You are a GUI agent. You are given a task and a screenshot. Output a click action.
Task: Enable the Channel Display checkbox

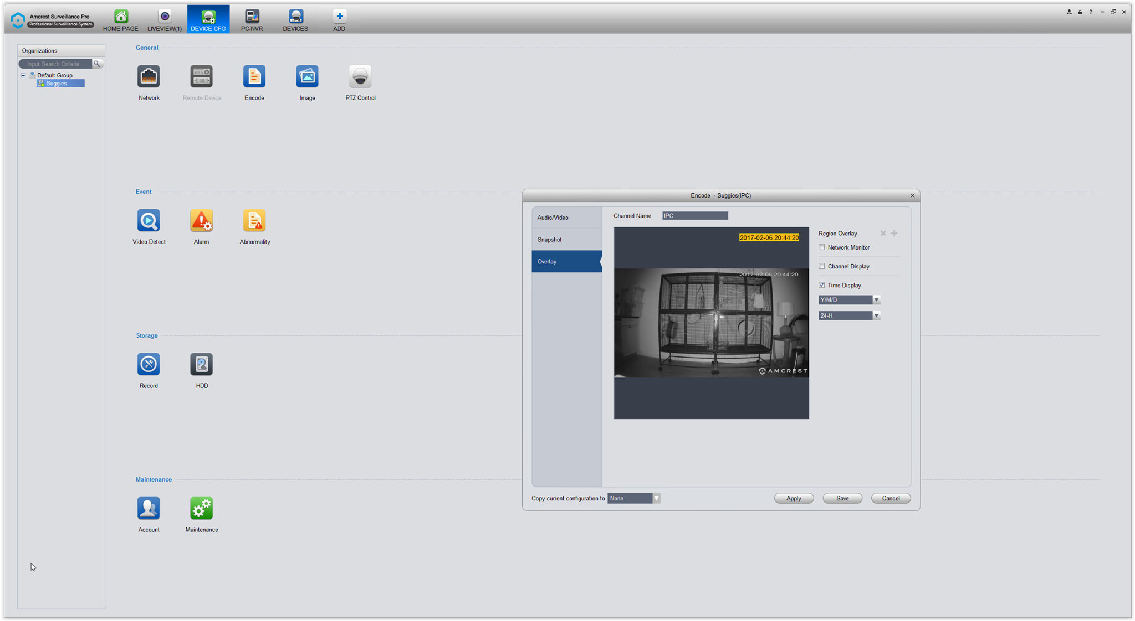tap(822, 266)
